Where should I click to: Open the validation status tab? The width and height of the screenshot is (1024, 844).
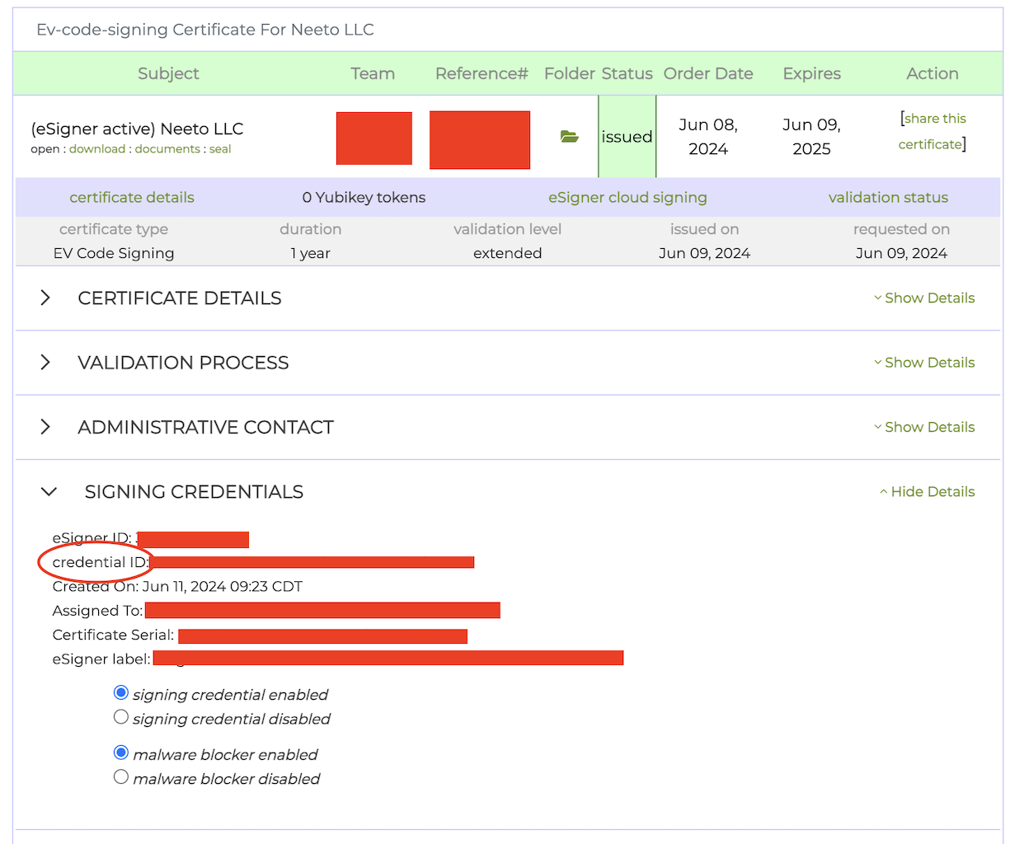point(888,198)
